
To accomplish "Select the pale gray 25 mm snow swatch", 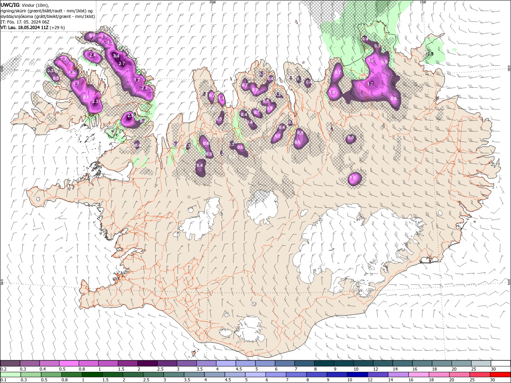I will tap(481, 363).
